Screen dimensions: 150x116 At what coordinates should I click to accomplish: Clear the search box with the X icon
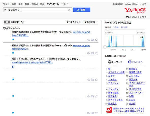point(69,10)
